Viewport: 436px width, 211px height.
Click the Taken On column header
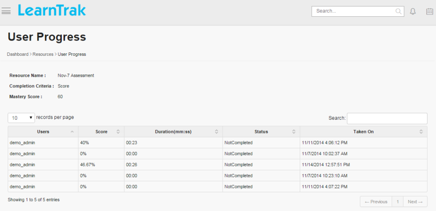pyautogui.click(x=364, y=132)
